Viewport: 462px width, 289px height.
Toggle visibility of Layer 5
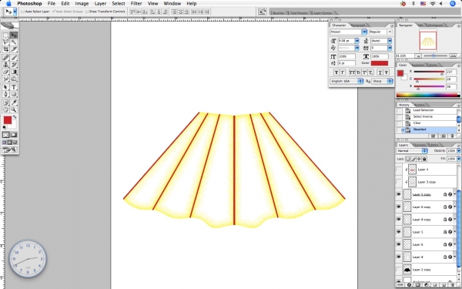(x=399, y=232)
